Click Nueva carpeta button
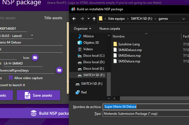Image resolution: width=189 pixels, height=125 pixels. [110, 29]
